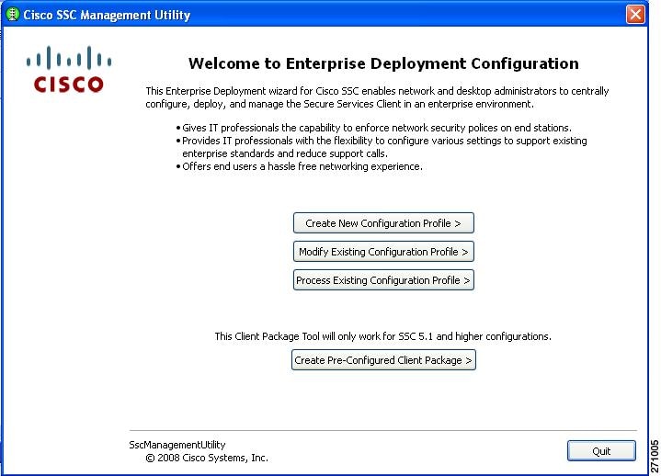The image size is (661, 476).
Task: Click 'Provides IT professionals with the flexibility' bullet
Action: 382,147
